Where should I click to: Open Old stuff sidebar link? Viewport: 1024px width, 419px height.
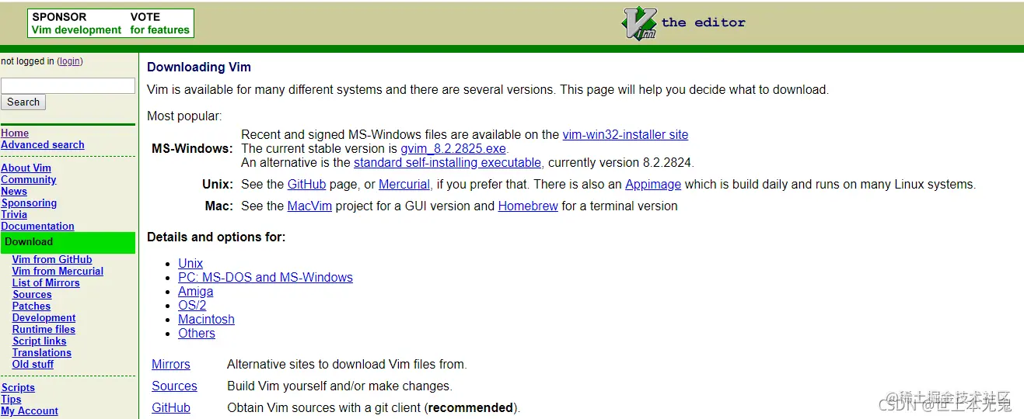tap(33, 365)
